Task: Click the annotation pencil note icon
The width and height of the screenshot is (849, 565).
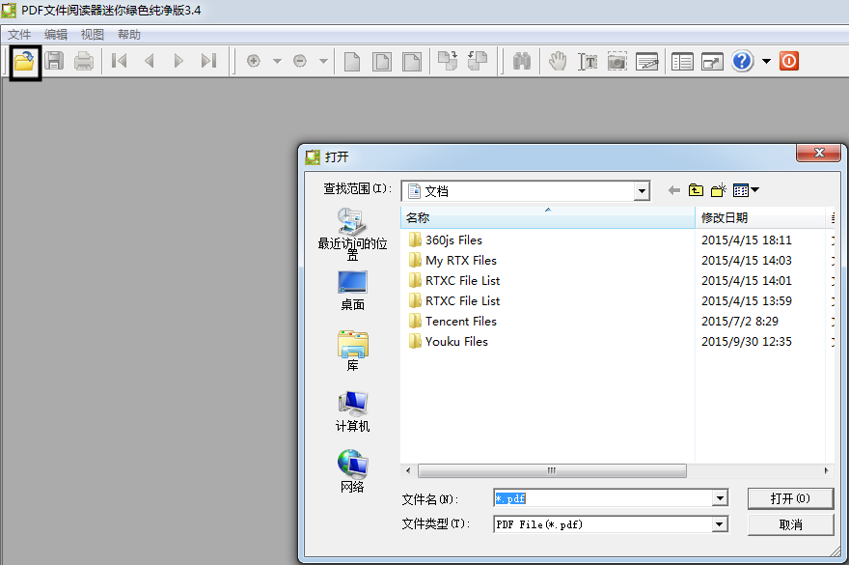Action: (647, 61)
